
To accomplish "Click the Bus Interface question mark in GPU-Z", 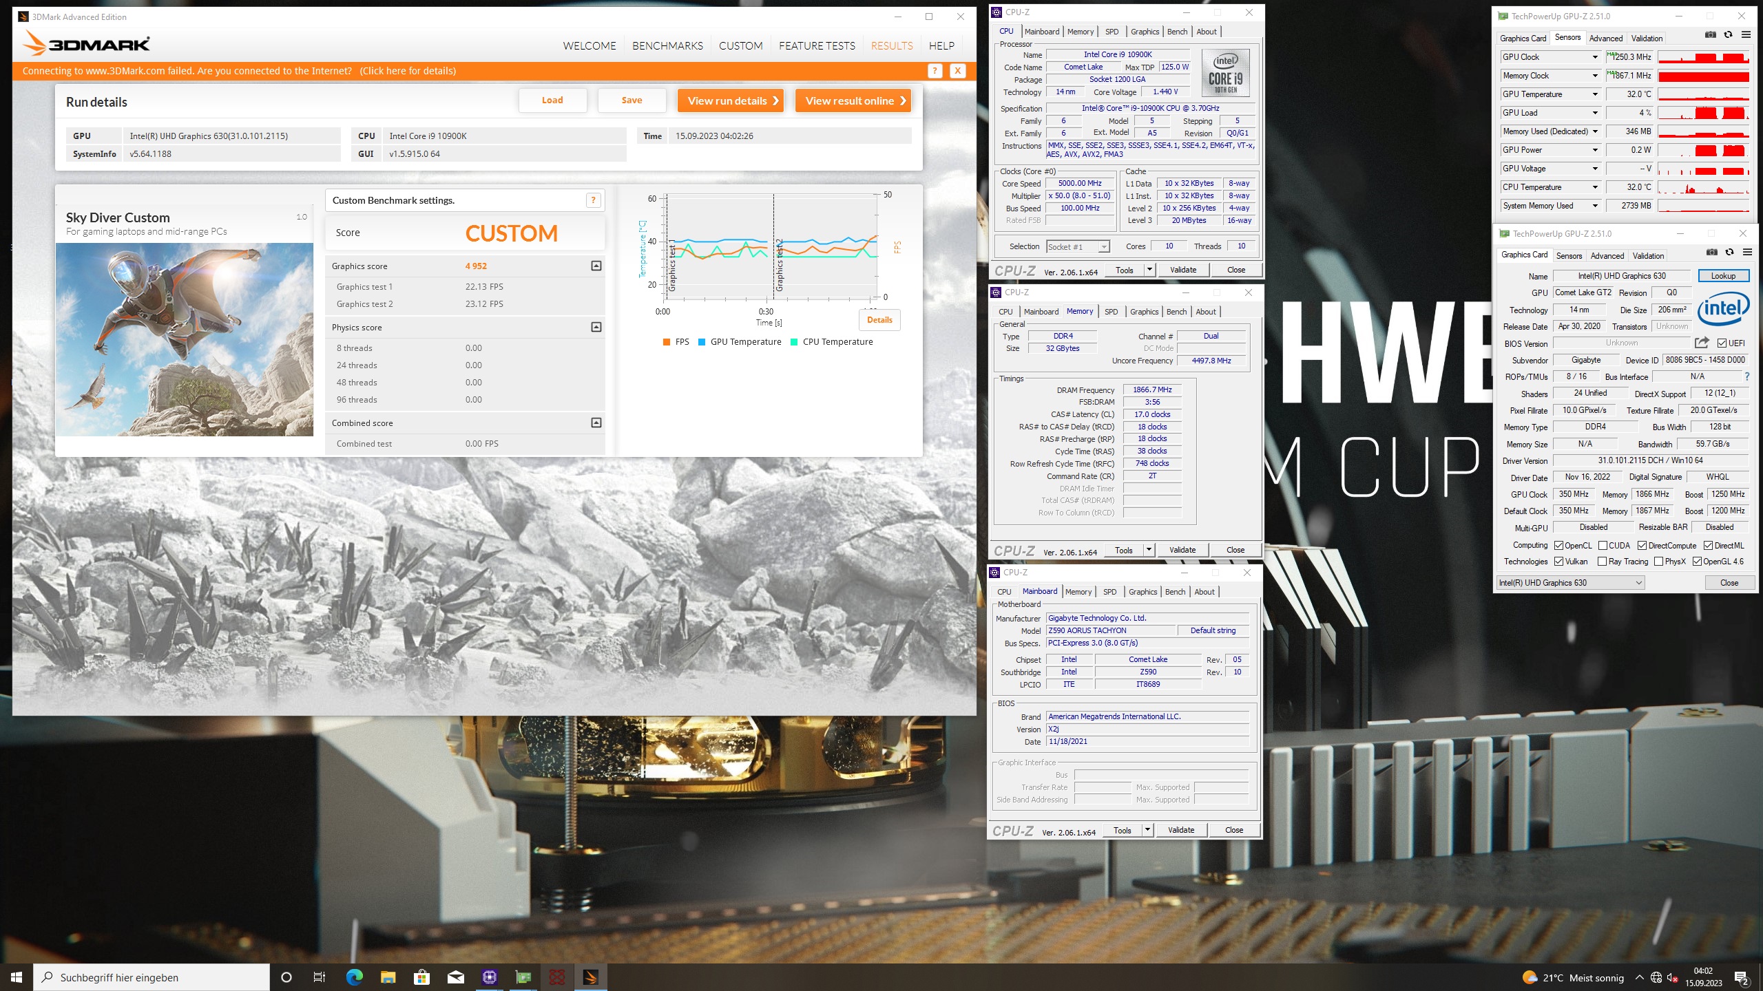I will (1747, 376).
